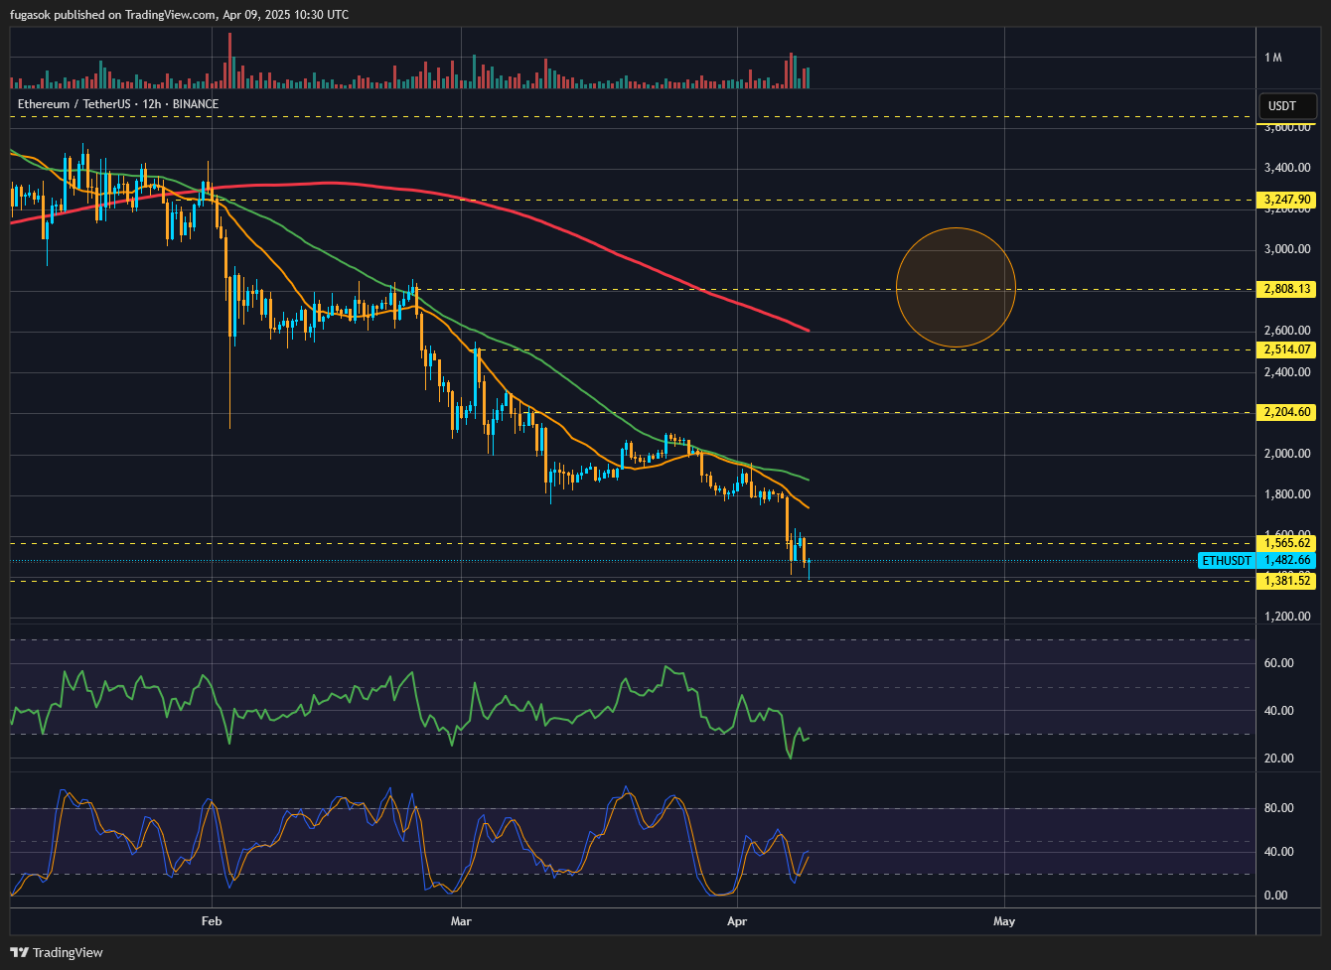Image resolution: width=1331 pixels, height=970 pixels.
Task: Select the 2,808.13 level price label
Action: tap(1287, 290)
